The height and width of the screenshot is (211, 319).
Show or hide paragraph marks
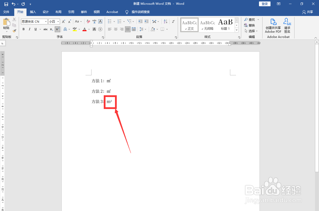tap(173, 21)
